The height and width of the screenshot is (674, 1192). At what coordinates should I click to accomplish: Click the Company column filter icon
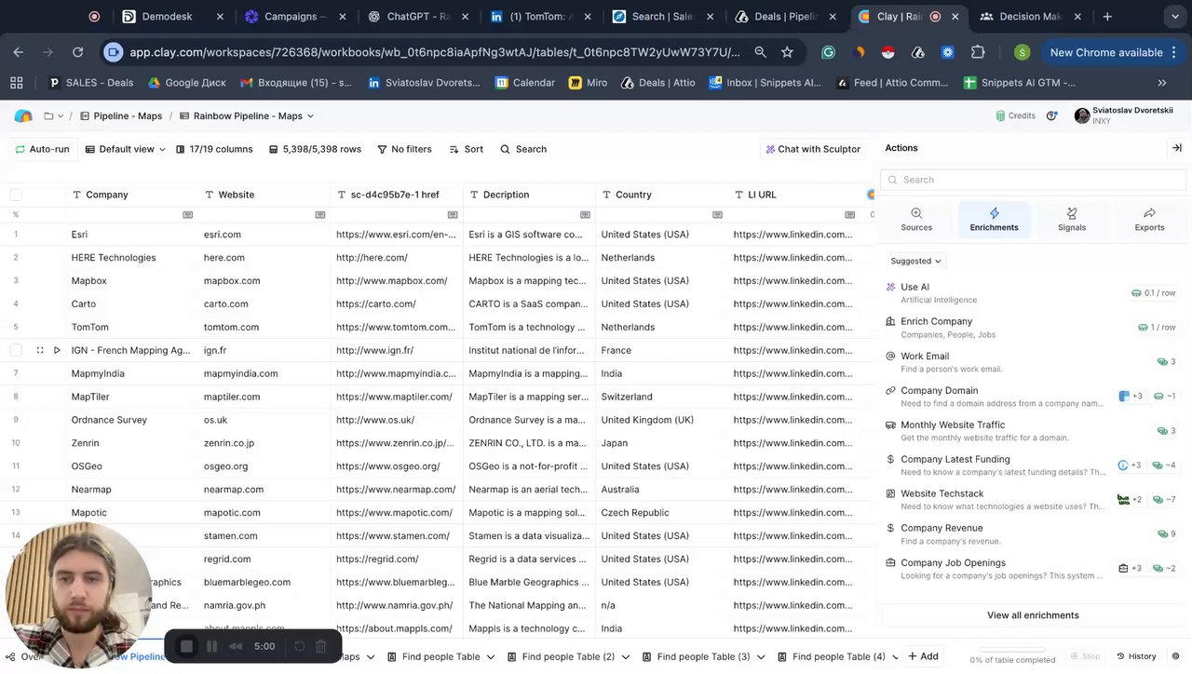tap(187, 215)
